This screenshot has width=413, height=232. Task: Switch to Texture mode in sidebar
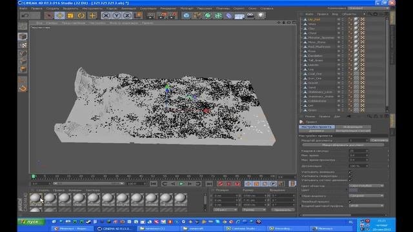click(23, 45)
